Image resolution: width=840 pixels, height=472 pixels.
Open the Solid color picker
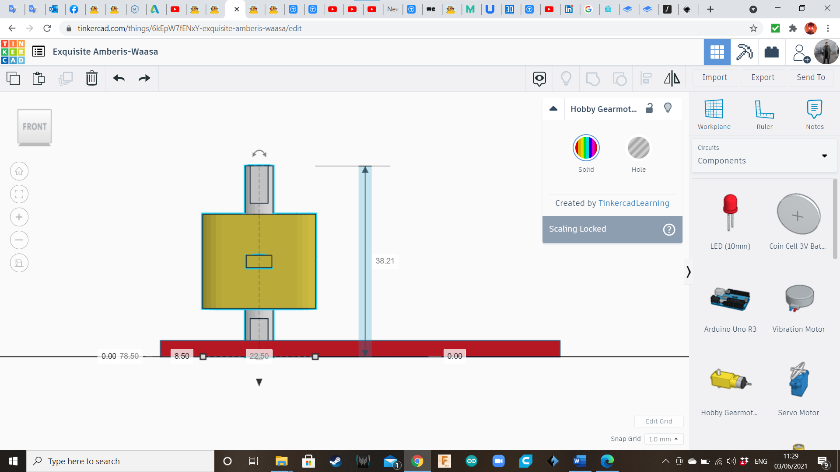point(586,148)
